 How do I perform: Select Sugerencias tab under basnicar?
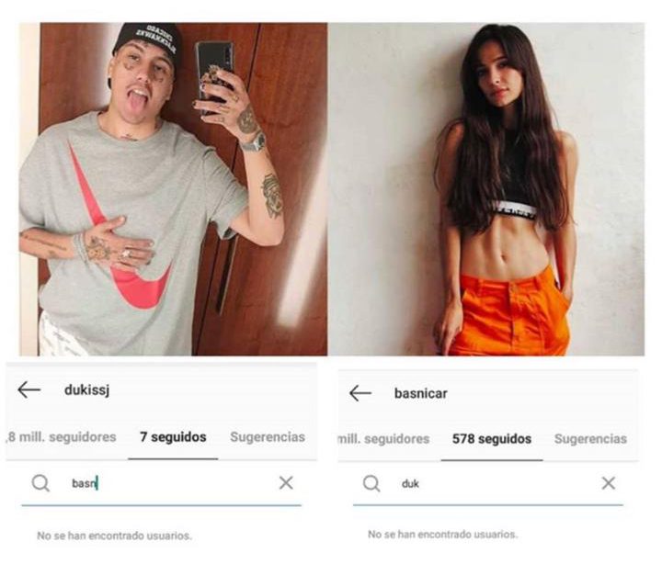tap(590, 439)
